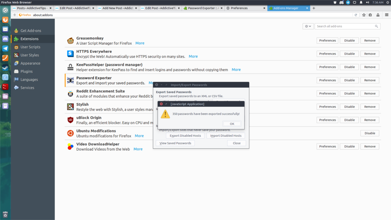
Task: Open More link for Video DownloadHelper
Action: click(138, 149)
